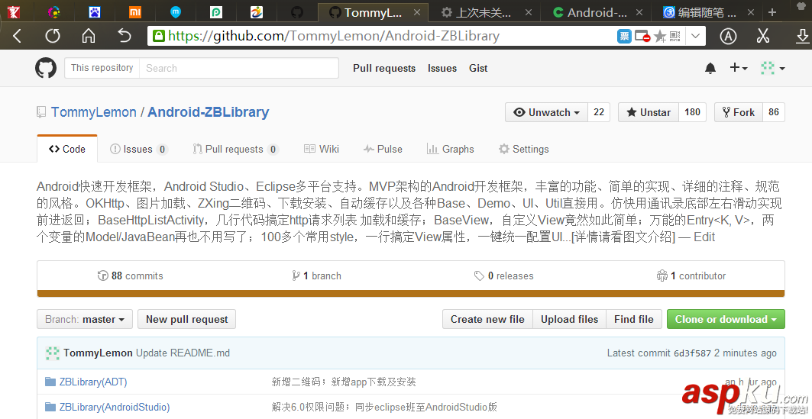Go back with the browser back arrow

[x=17, y=36]
